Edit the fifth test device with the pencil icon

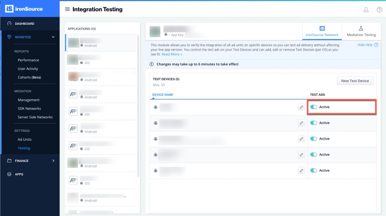pyautogui.click(x=301, y=171)
